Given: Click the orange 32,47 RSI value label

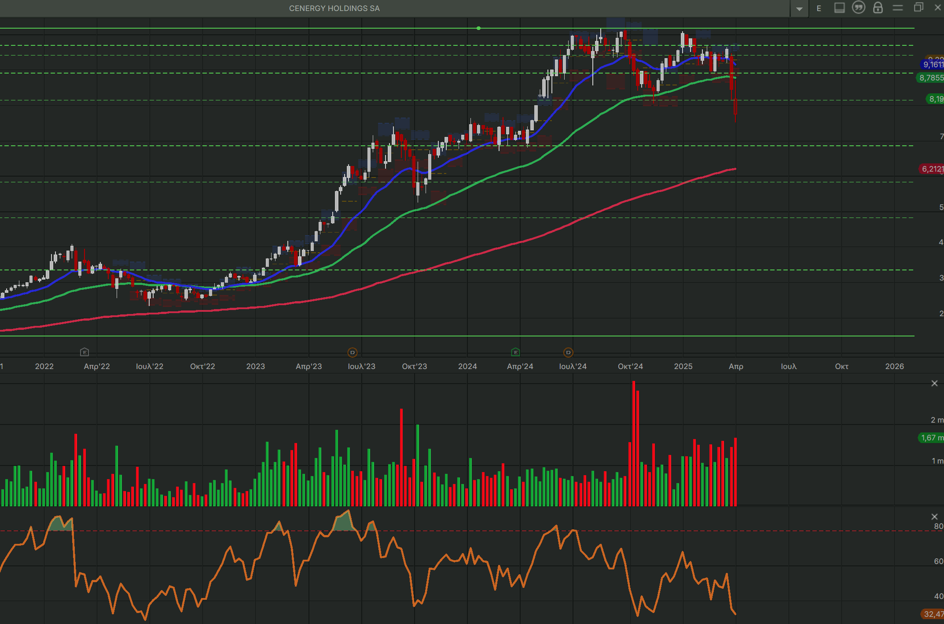Looking at the screenshot, I should [x=933, y=614].
